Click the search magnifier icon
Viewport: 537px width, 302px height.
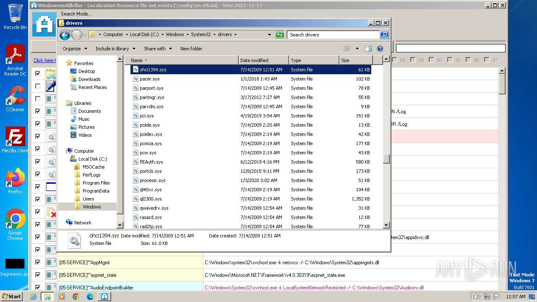click(384, 35)
